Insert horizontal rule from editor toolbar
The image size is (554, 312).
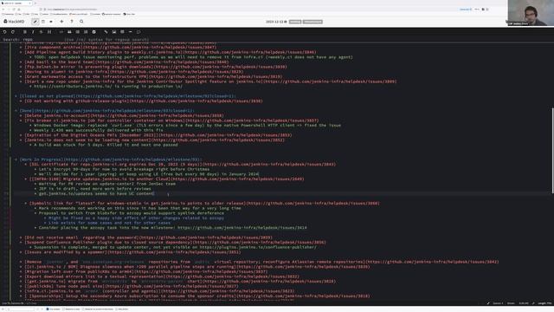[x=131, y=32]
